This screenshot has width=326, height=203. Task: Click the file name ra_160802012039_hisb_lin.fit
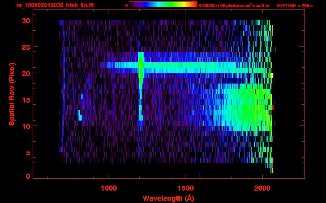pyautogui.click(x=55, y=5)
